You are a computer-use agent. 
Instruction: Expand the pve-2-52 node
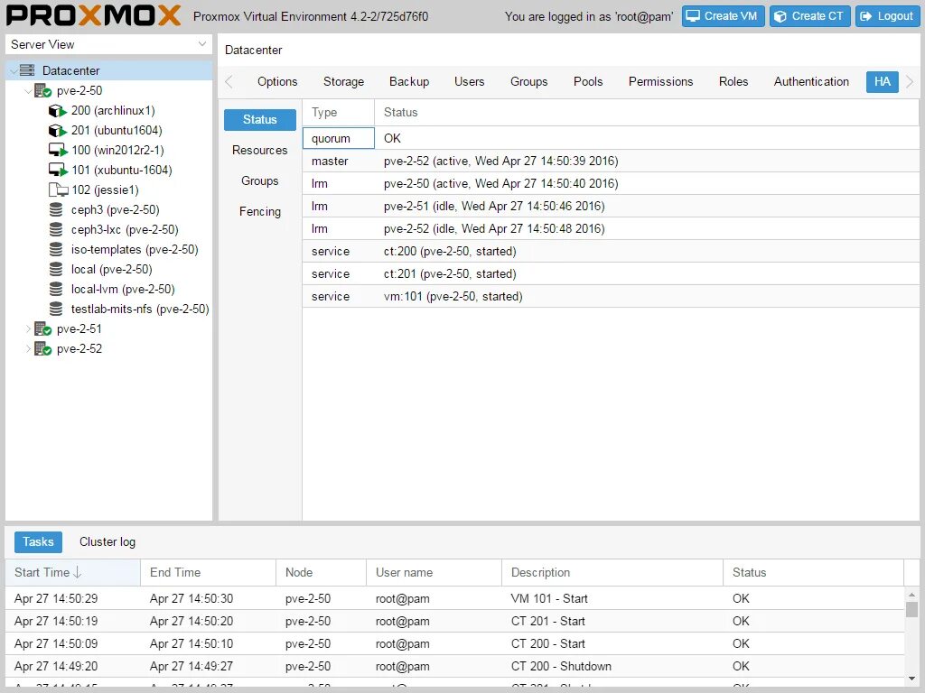tap(28, 349)
